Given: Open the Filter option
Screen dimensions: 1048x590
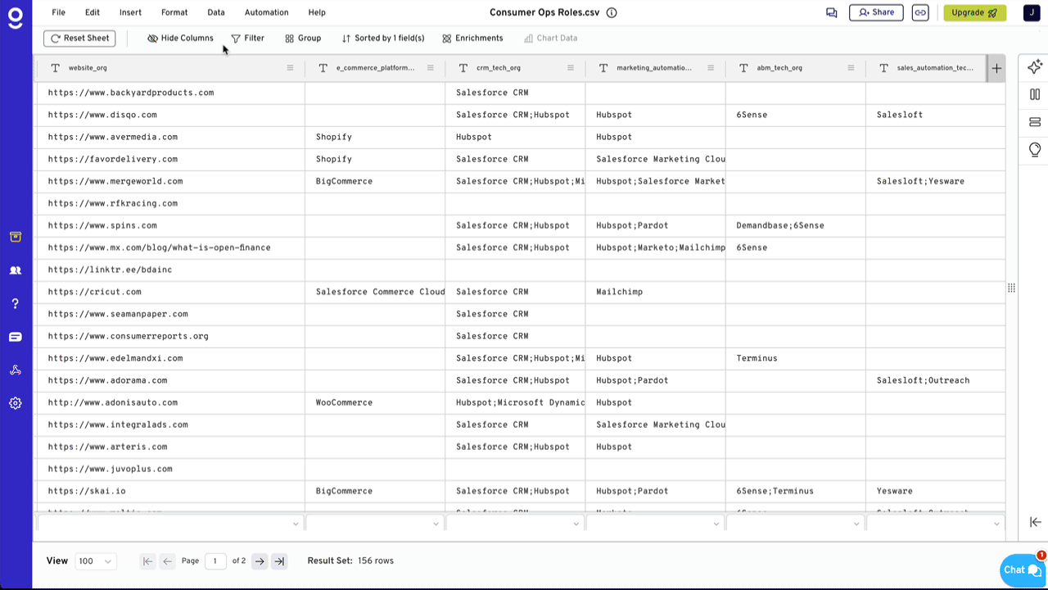Looking at the screenshot, I should pyautogui.click(x=247, y=39).
